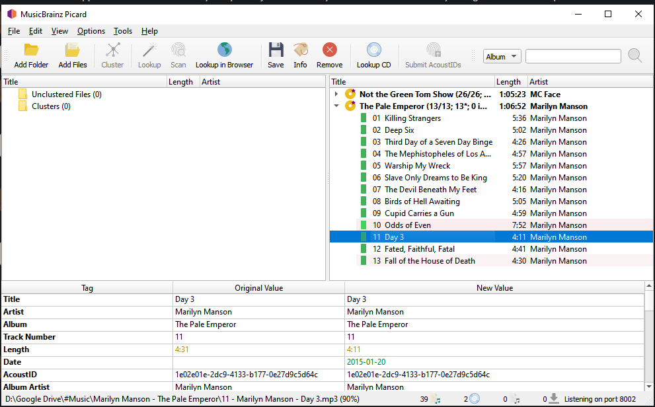Open the Edit menu
The width and height of the screenshot is (655, 407).
(x=36, y=31)
